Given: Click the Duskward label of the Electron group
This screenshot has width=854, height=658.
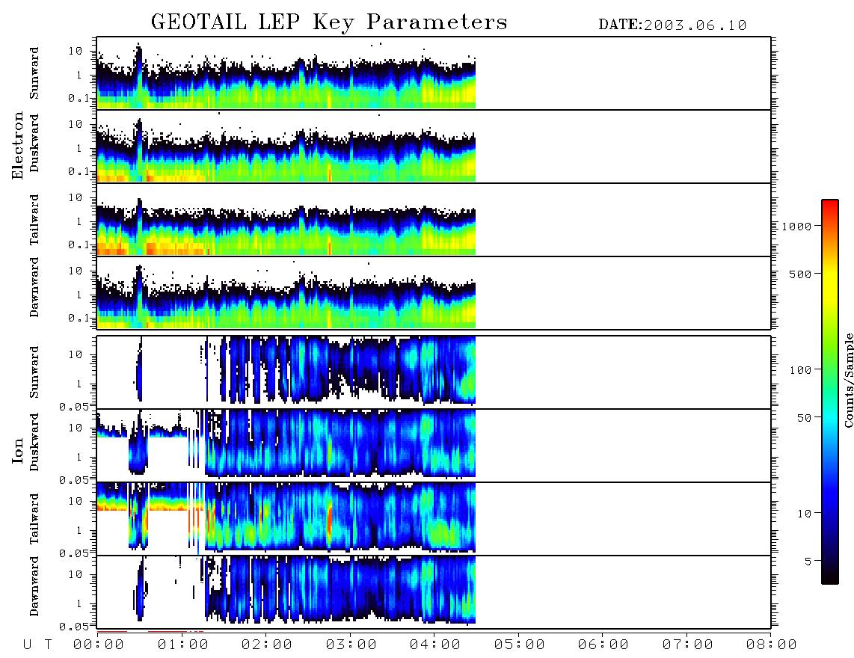Looking at the screenshot, I should click(x=34, y=143).
